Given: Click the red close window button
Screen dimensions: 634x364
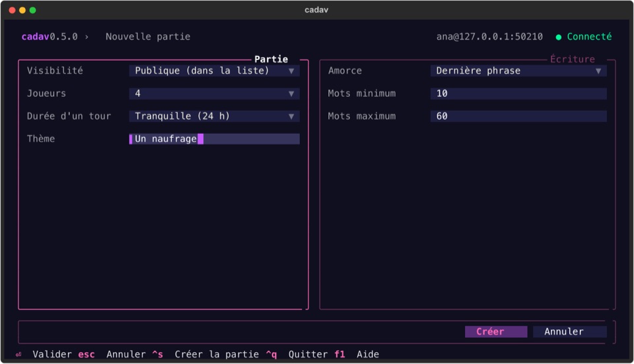Looking at the screenshot, I should coord(12,10).
